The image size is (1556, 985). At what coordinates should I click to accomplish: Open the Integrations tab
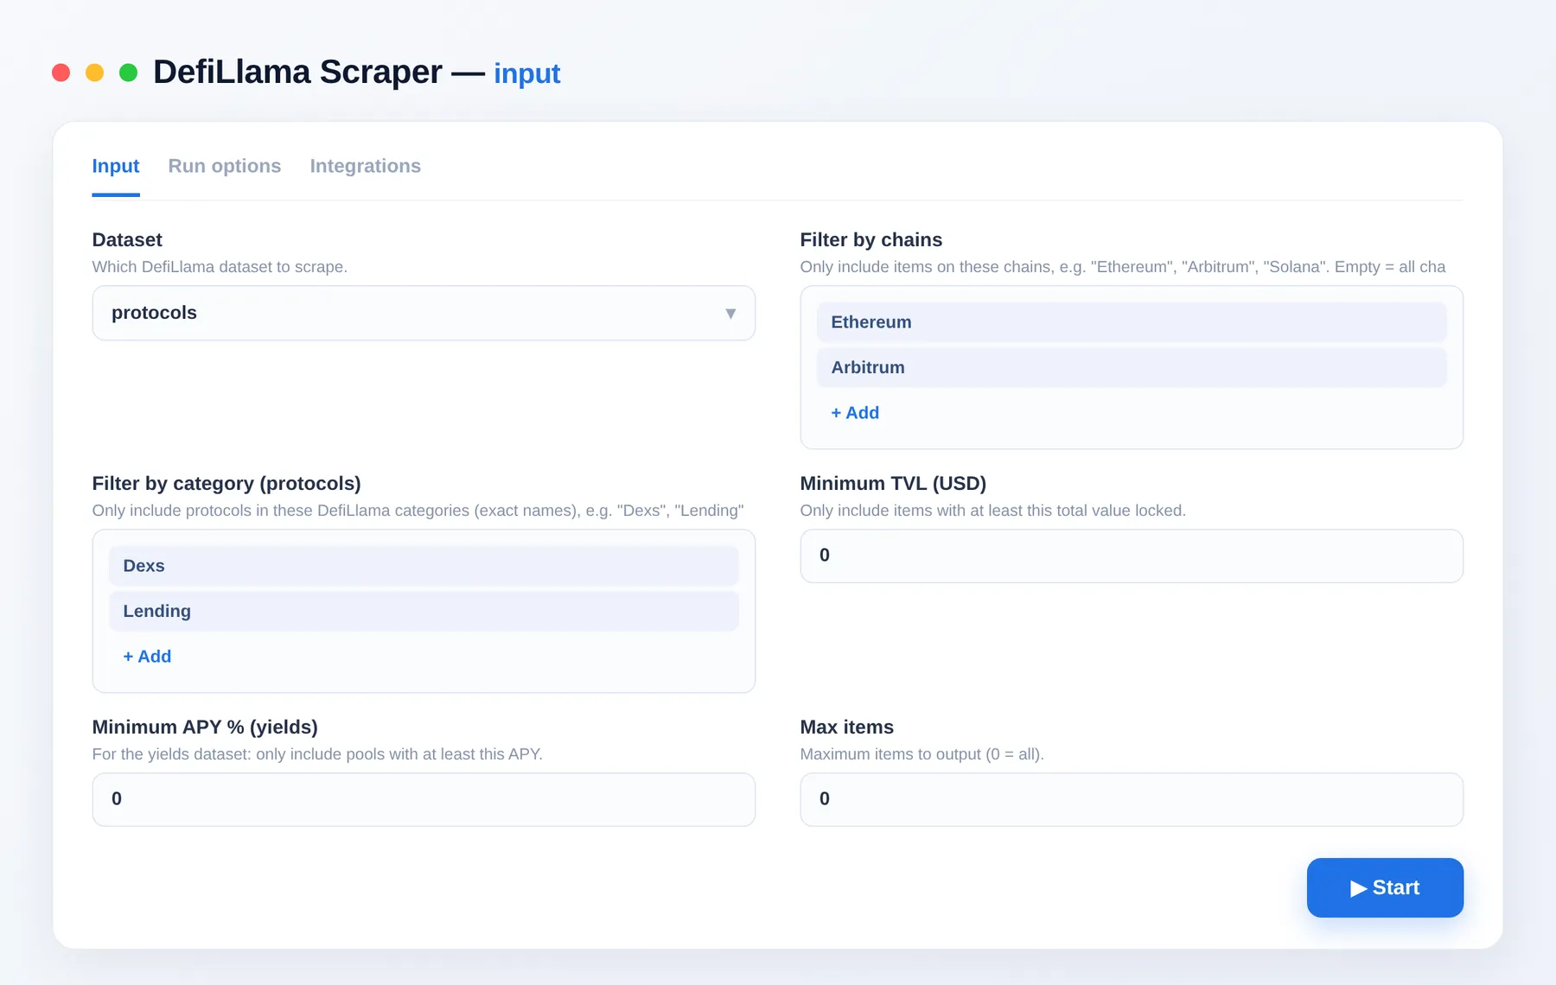366,166
